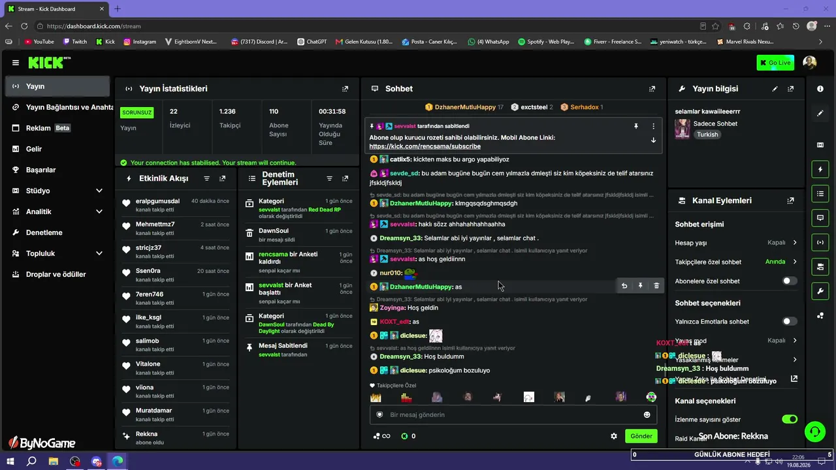Reply to DzhanerMutluHappy's 'as' message
The width and height of the screenshot is (836, 470).
click(x=624, y=286)
